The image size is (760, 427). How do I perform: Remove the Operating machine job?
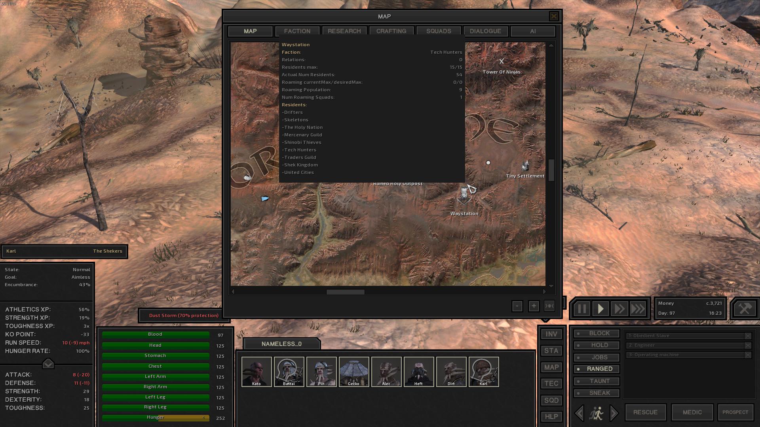click(x=748, y=355)
